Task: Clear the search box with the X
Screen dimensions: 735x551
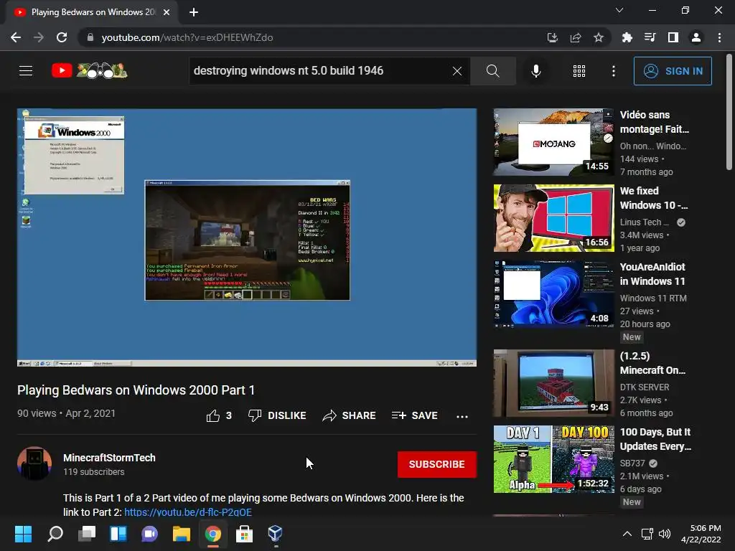Action: [457, 71]
